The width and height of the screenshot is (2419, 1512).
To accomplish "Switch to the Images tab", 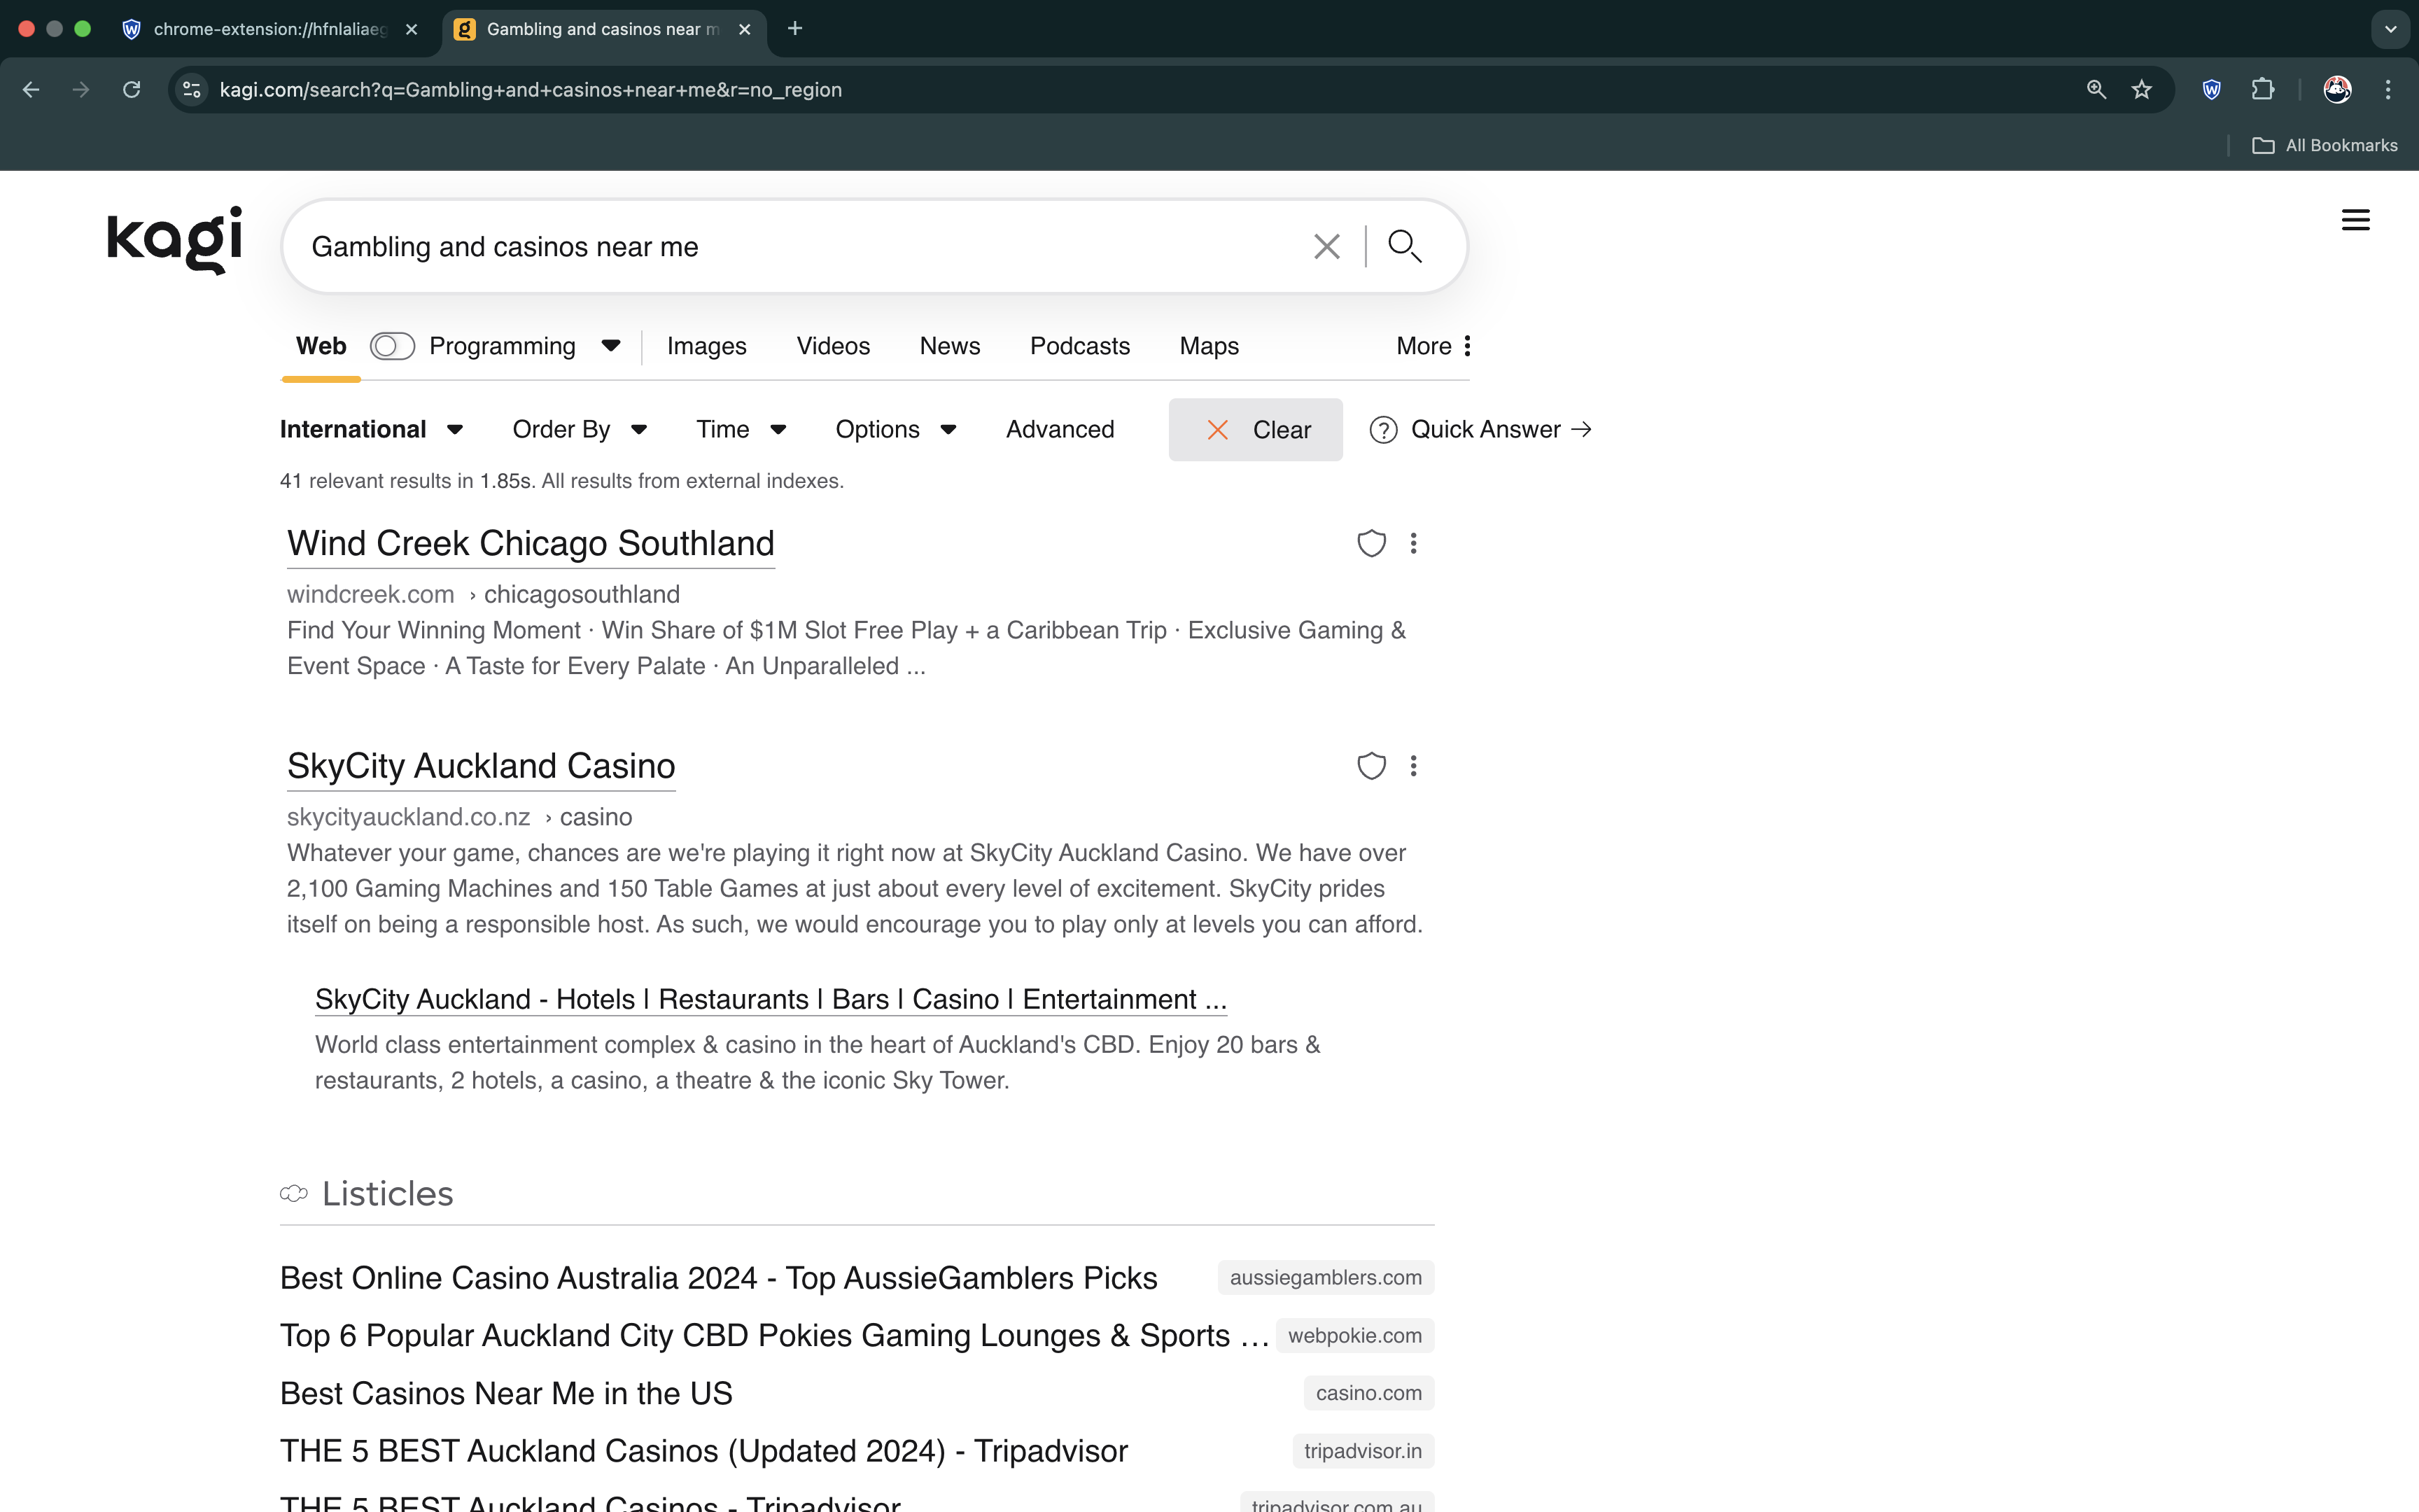I will [706, 346].
